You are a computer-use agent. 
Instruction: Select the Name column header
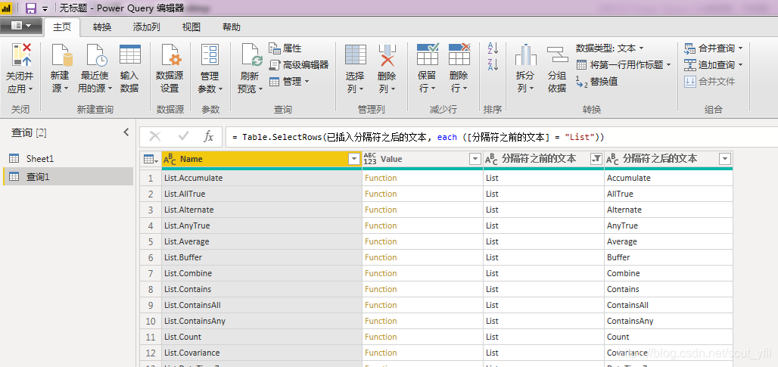point(262,159)
